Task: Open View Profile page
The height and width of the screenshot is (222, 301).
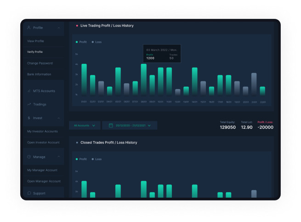Action: coord(35,41)
